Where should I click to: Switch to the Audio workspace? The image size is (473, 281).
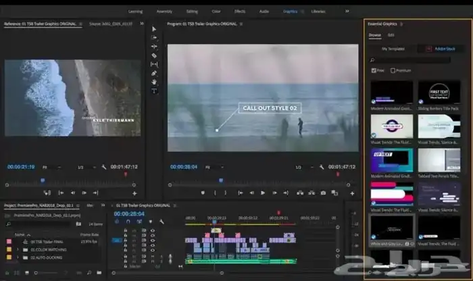(x=264, y=11)
